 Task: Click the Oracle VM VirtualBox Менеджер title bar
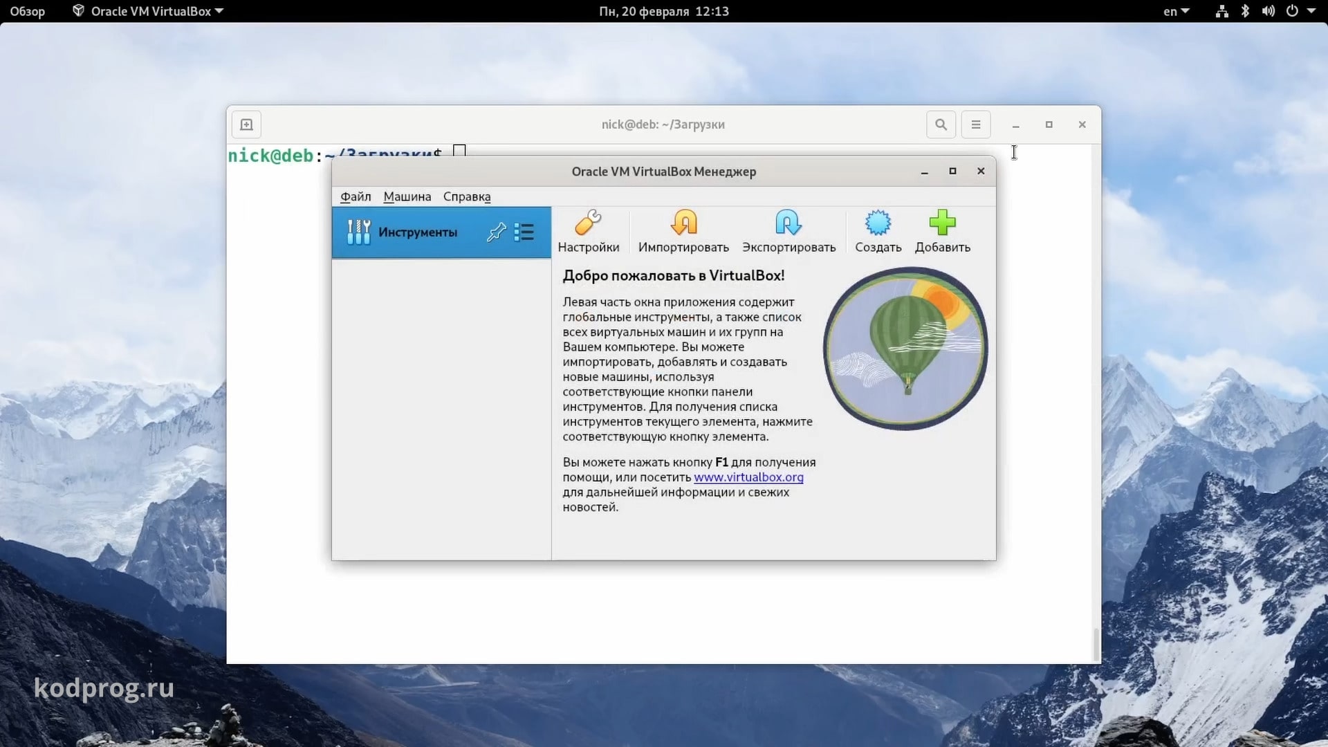[663, 172]
